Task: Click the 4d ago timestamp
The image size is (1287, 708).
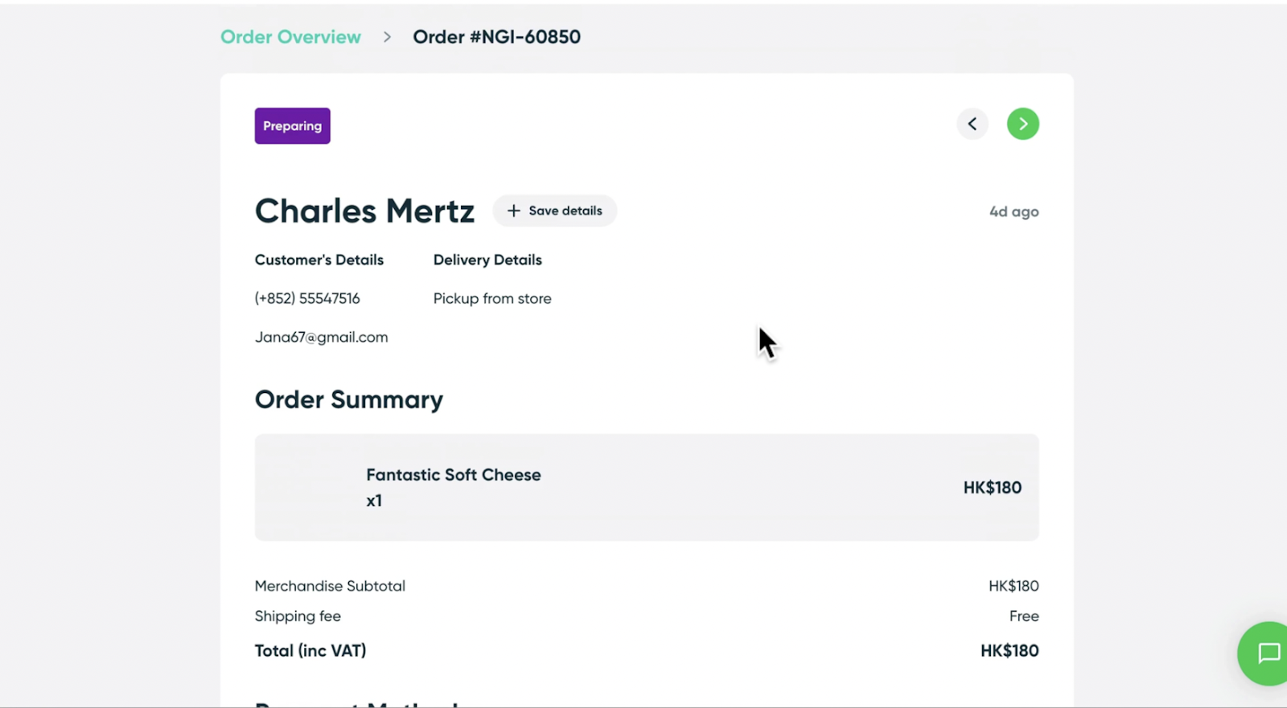Action: pos(1014,212)
